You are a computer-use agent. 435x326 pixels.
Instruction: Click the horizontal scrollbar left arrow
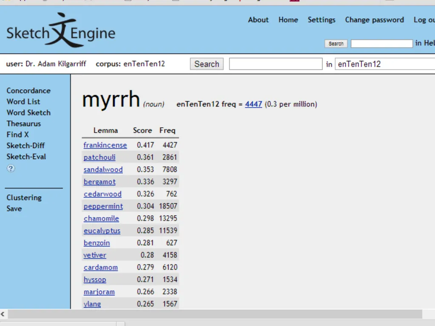pos(3,314)
